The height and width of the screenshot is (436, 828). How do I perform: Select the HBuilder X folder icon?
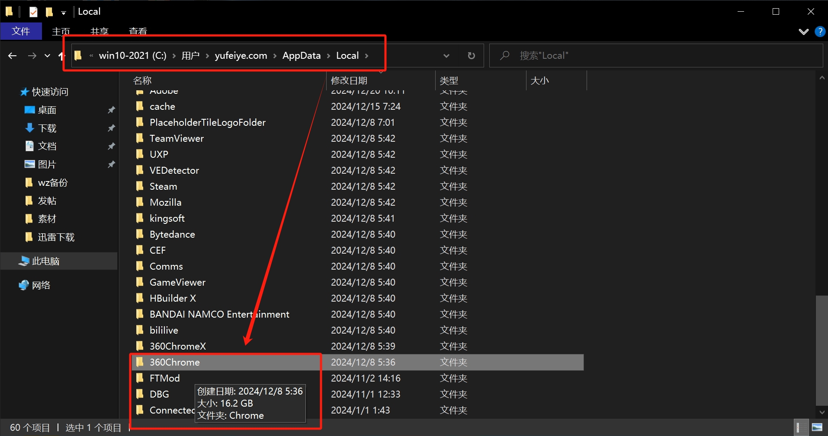click(x=139, y=298)
